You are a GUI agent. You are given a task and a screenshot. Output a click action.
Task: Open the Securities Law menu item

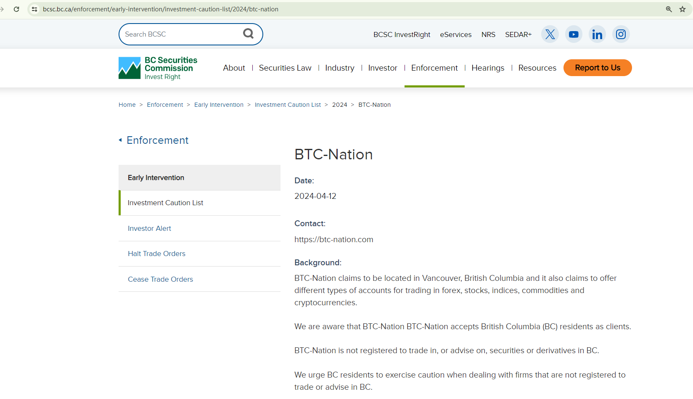coord(285,68)
